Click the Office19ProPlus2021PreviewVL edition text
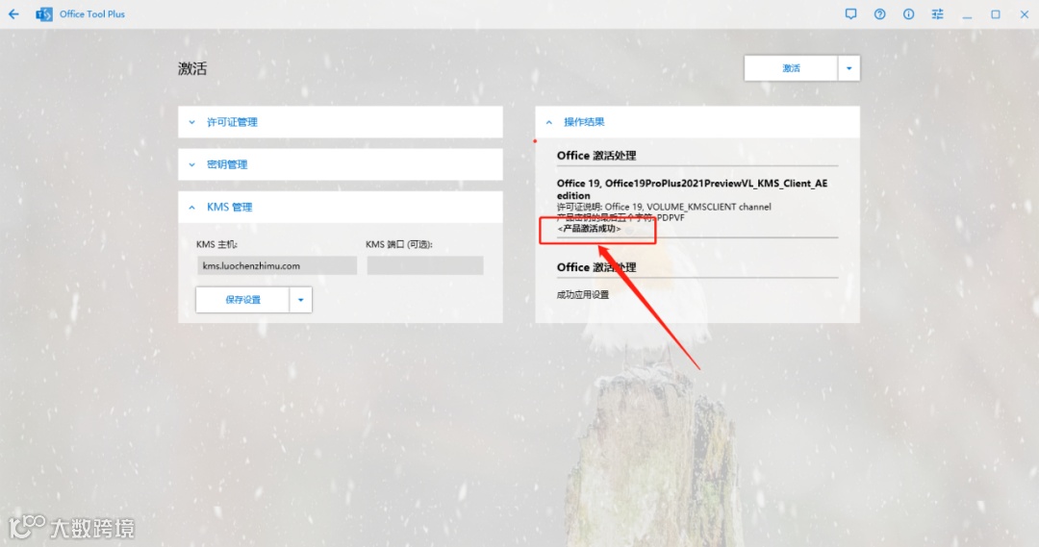Screen dimensions: 1039x547 pyautogui.click(x=692, y=189)
